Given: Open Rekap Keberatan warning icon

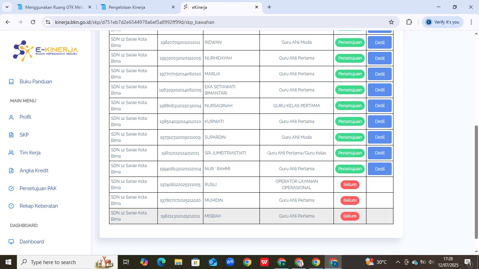Looking at the screenshot, I should click(x=11, y=206).
